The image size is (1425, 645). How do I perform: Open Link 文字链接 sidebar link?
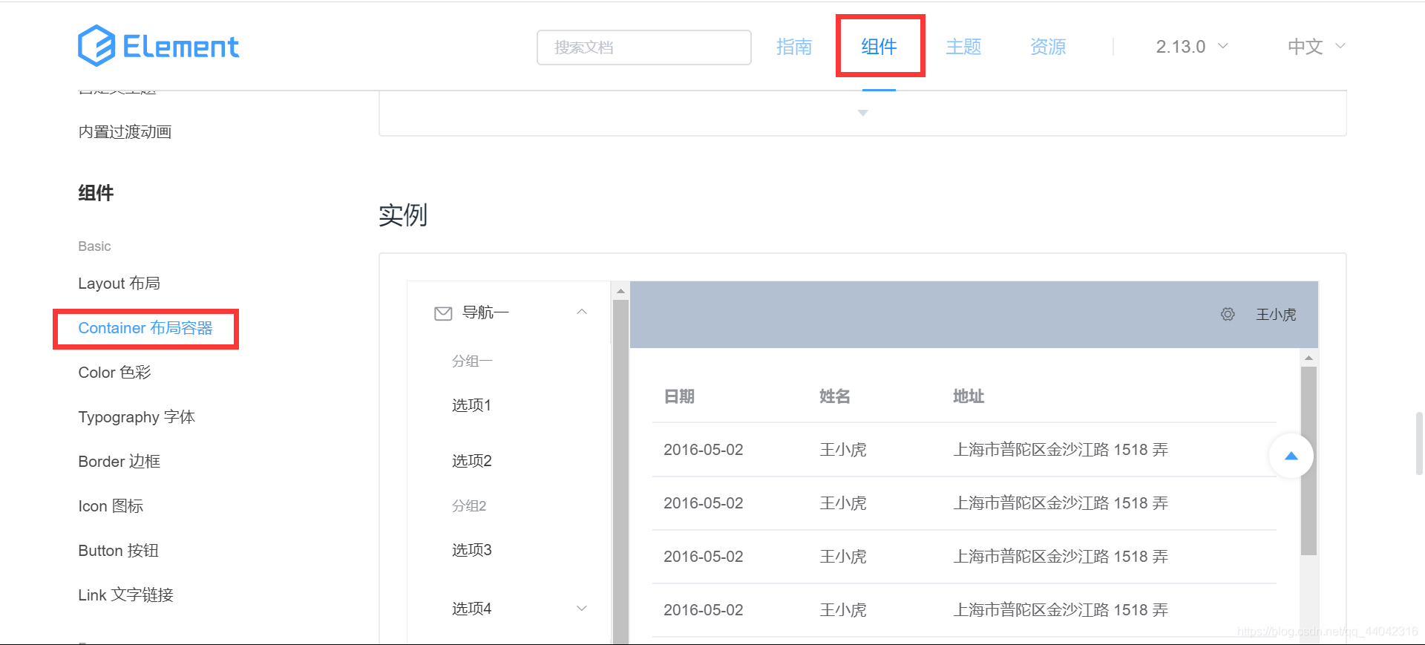point(125,595)
